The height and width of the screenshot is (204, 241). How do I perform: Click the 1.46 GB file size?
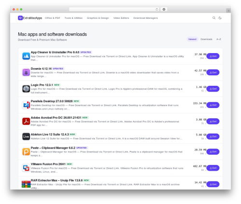pos(201,87)
